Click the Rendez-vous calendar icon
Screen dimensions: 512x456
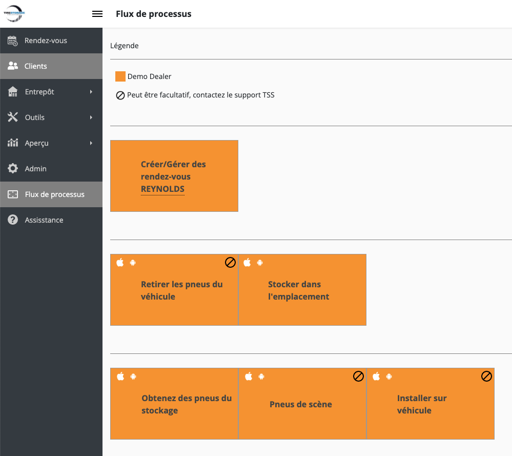pos(12,41)
